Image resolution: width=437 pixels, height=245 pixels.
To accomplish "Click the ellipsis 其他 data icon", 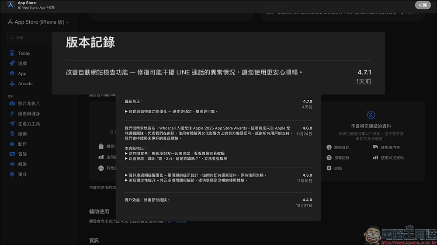I will point(101,168).
